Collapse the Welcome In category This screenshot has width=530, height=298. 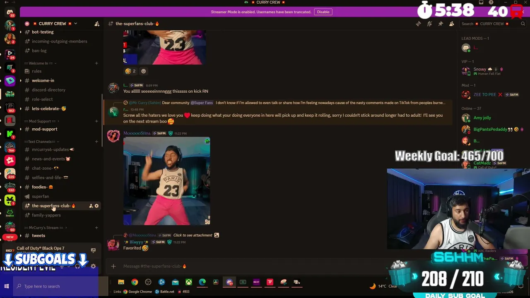coord(41,63)
